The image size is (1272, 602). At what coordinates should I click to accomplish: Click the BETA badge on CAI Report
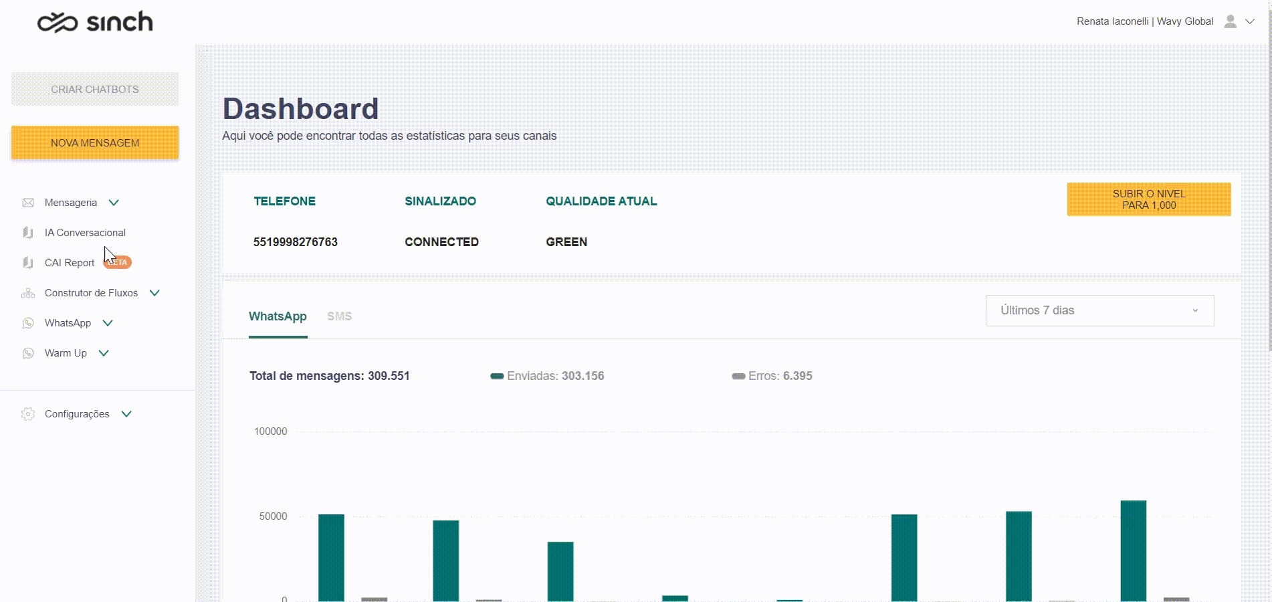[x=118, y=262]
